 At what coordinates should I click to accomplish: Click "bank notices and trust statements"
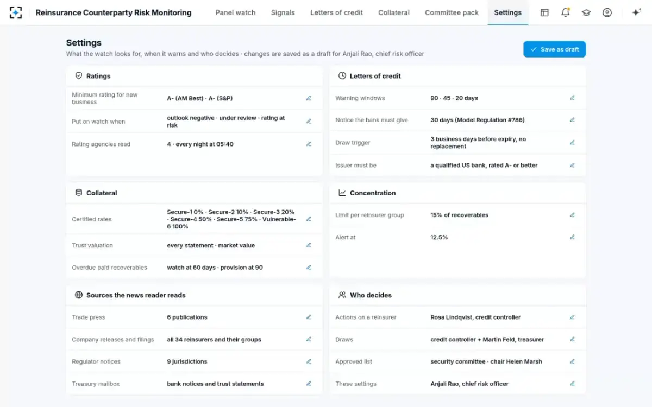pyautogui.click(x=215, y=384)
